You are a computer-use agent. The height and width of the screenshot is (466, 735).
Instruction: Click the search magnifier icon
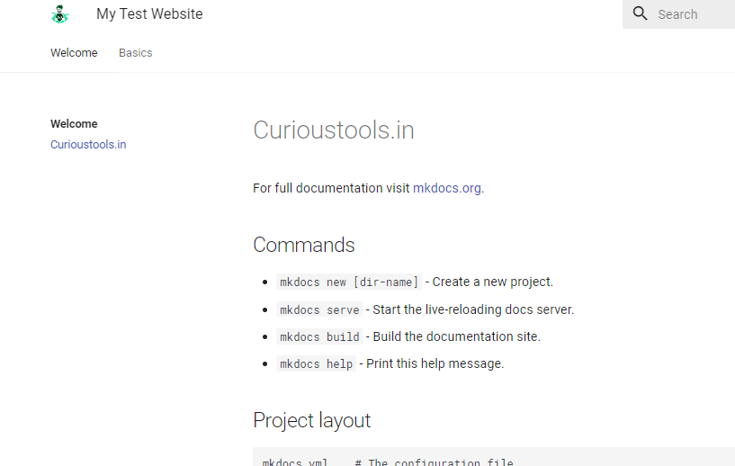[640, 13]
